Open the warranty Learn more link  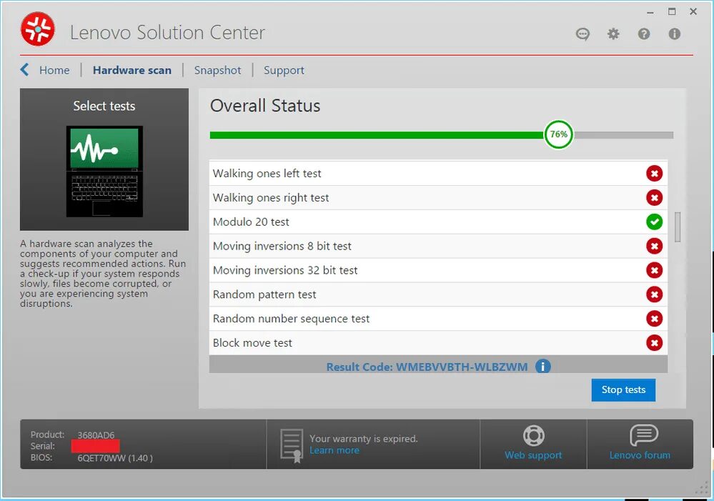click(334, 450)
